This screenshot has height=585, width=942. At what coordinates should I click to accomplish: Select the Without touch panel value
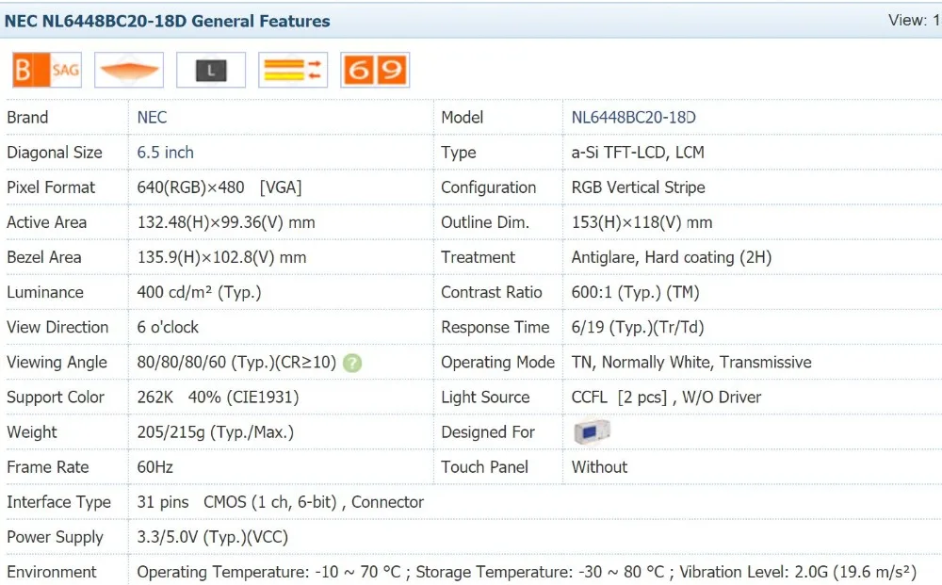point(599,467)
